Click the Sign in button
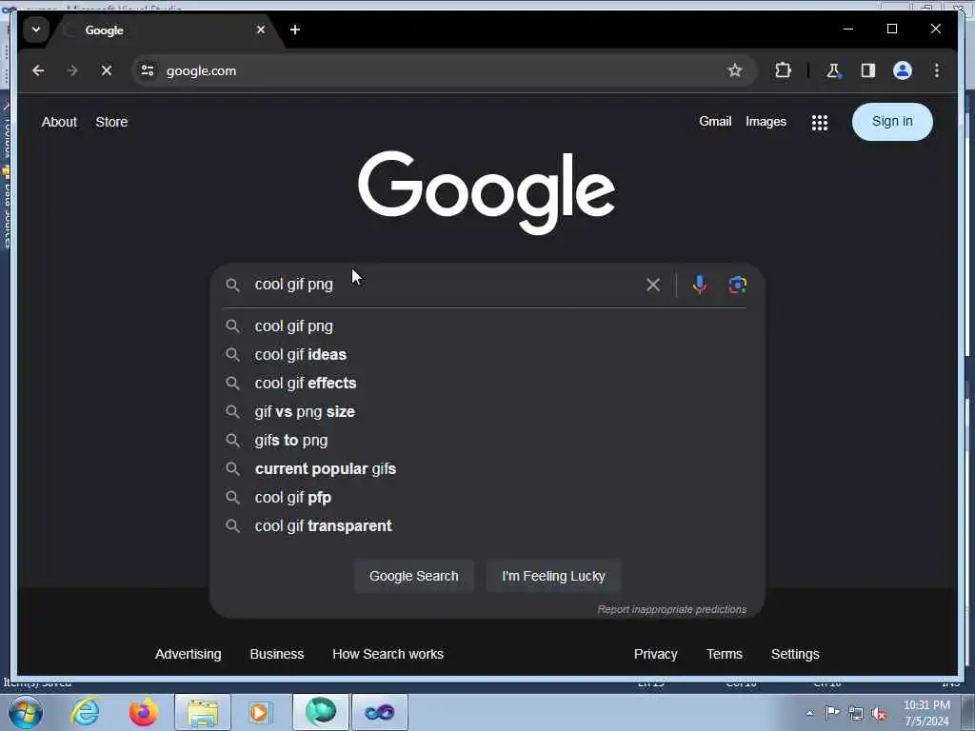Screen dimensions: 975x731 coord(892,122)
